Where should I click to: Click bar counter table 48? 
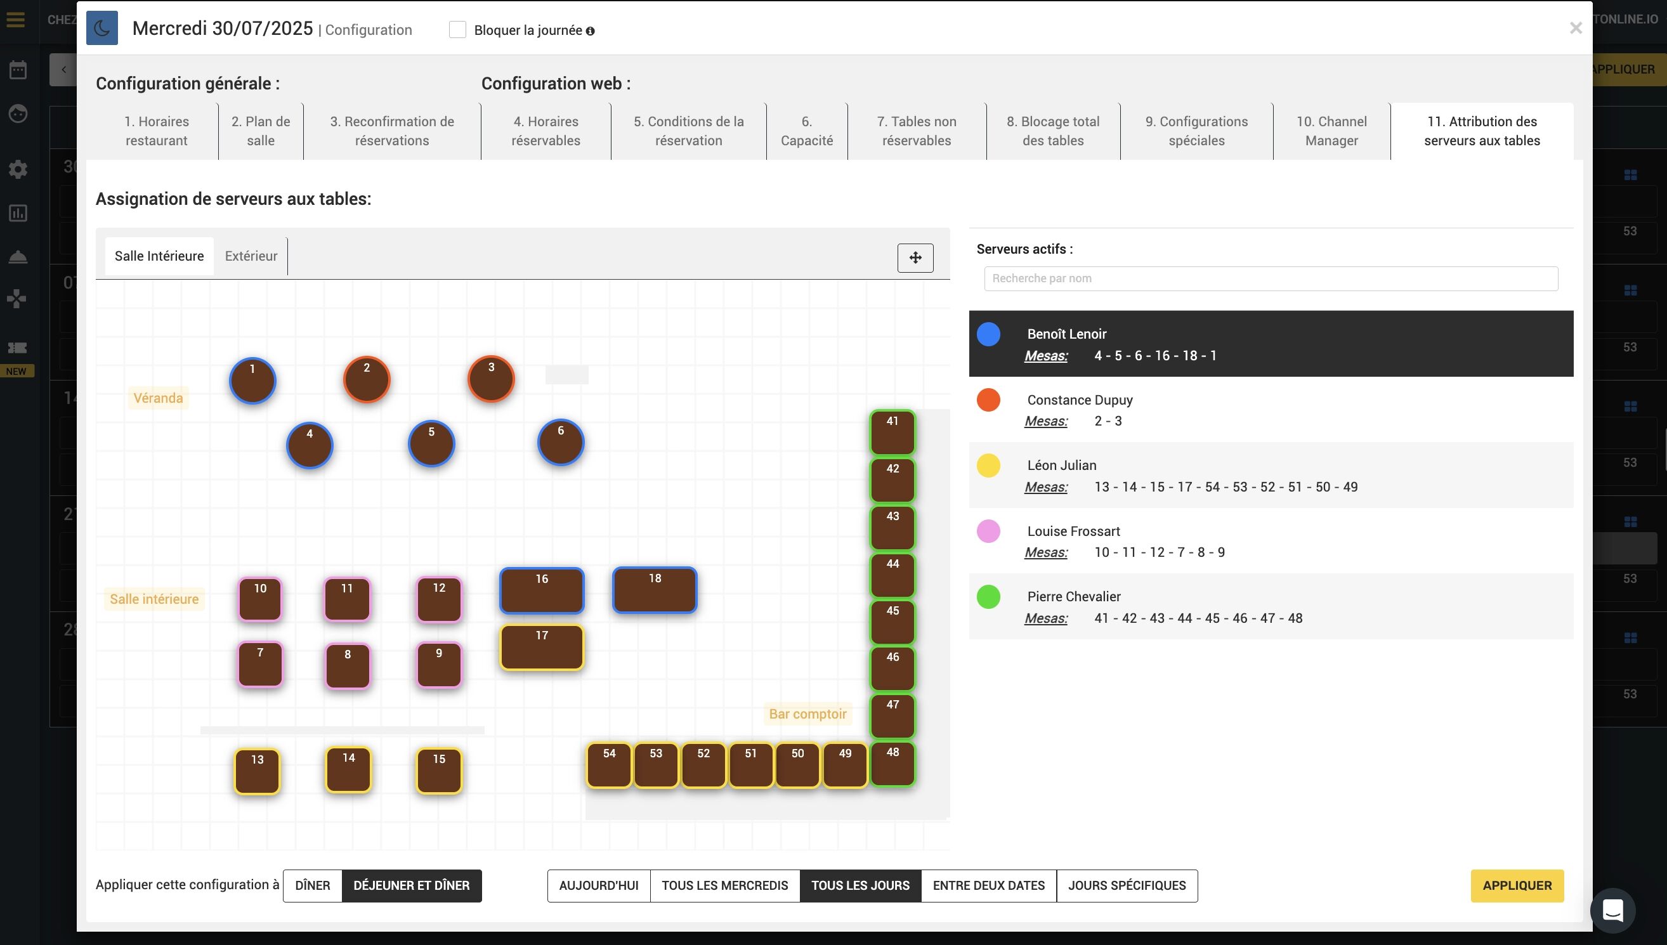coord(892,764)
